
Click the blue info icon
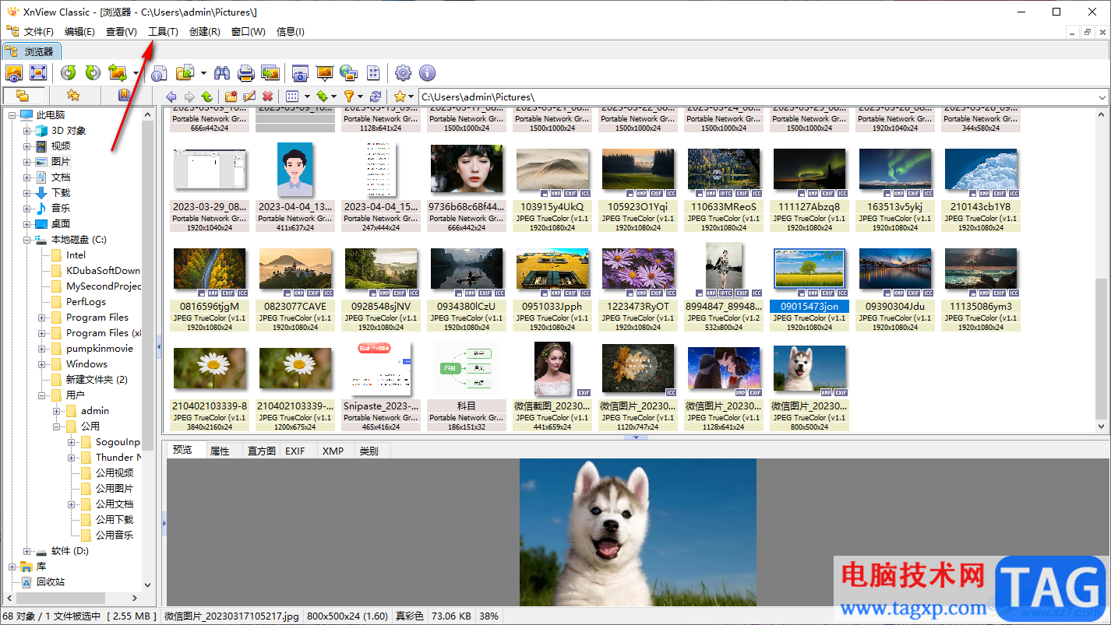[427, 73]
